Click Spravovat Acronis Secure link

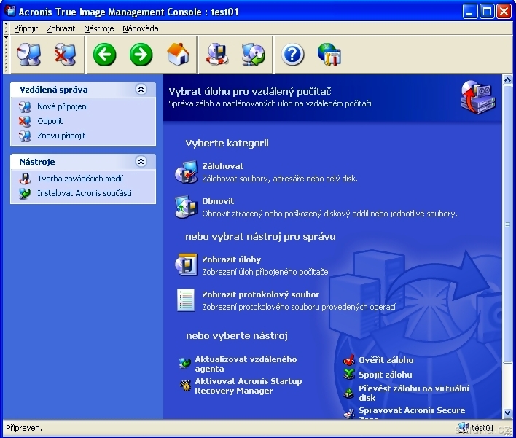[x=412, y=410]
